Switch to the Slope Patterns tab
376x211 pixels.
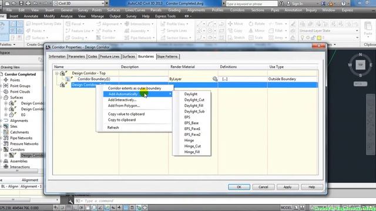click(x=167, y=56)
